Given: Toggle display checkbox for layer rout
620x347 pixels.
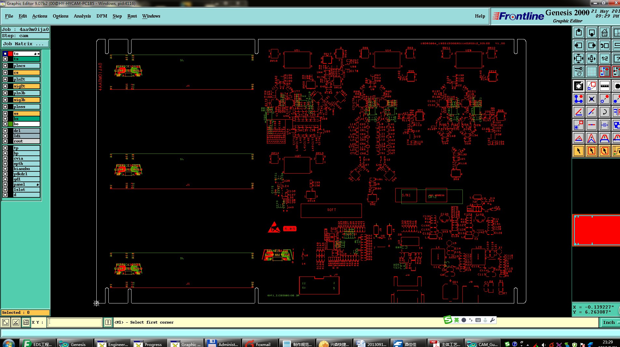Looking at the screenshot, I should pyautogui.click(x=5, y=141).
